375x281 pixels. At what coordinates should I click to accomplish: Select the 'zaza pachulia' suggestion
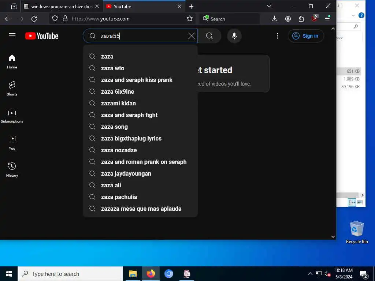pos(140,197)
